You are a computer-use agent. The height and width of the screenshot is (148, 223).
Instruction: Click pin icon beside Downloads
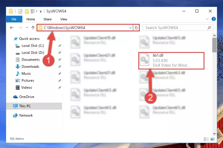59,67
